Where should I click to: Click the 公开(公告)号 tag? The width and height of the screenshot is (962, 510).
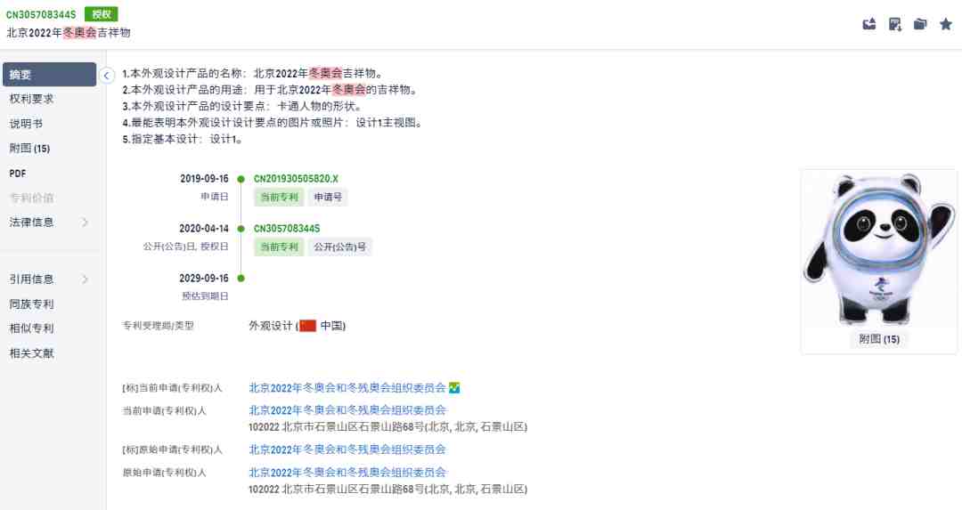pos(340,247)
